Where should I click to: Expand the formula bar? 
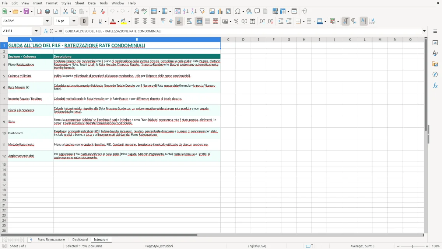click(x=424, y=31)
